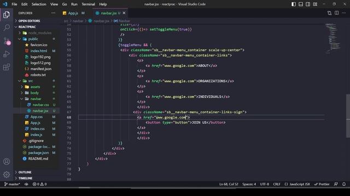This screenshot has height=196, width=350.
Task: Close the navbar.jsx tab
Action: (x=124, y=13)
